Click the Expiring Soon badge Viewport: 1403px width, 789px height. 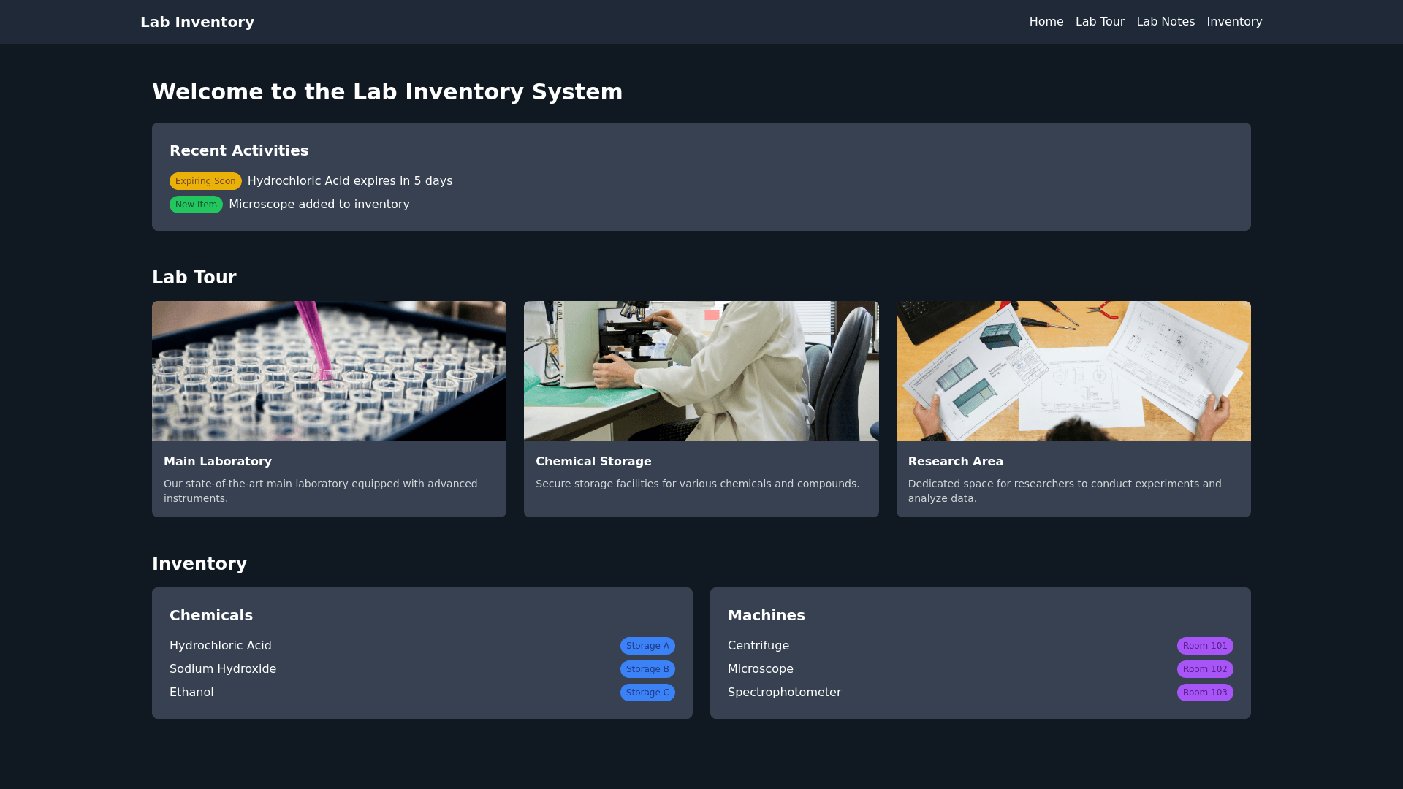[x=205, y=181]
